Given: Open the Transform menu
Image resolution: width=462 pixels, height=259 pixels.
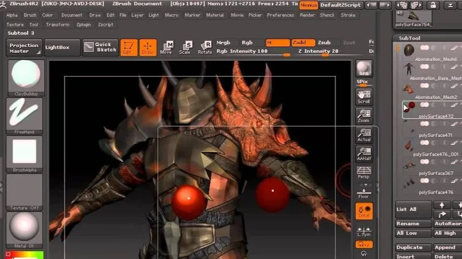Looking at the screenshot, I should [x=57, y=25].
